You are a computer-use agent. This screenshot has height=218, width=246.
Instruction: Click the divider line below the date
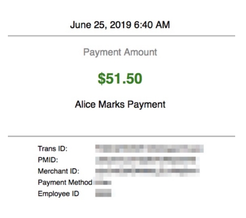(122, 36)
